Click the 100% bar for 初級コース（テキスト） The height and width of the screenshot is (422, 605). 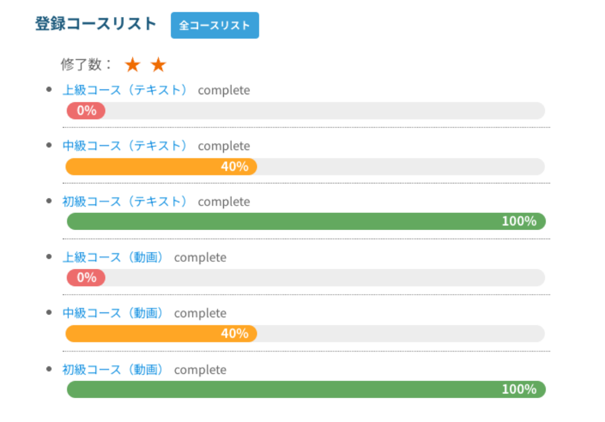click(x=306, y=221)
